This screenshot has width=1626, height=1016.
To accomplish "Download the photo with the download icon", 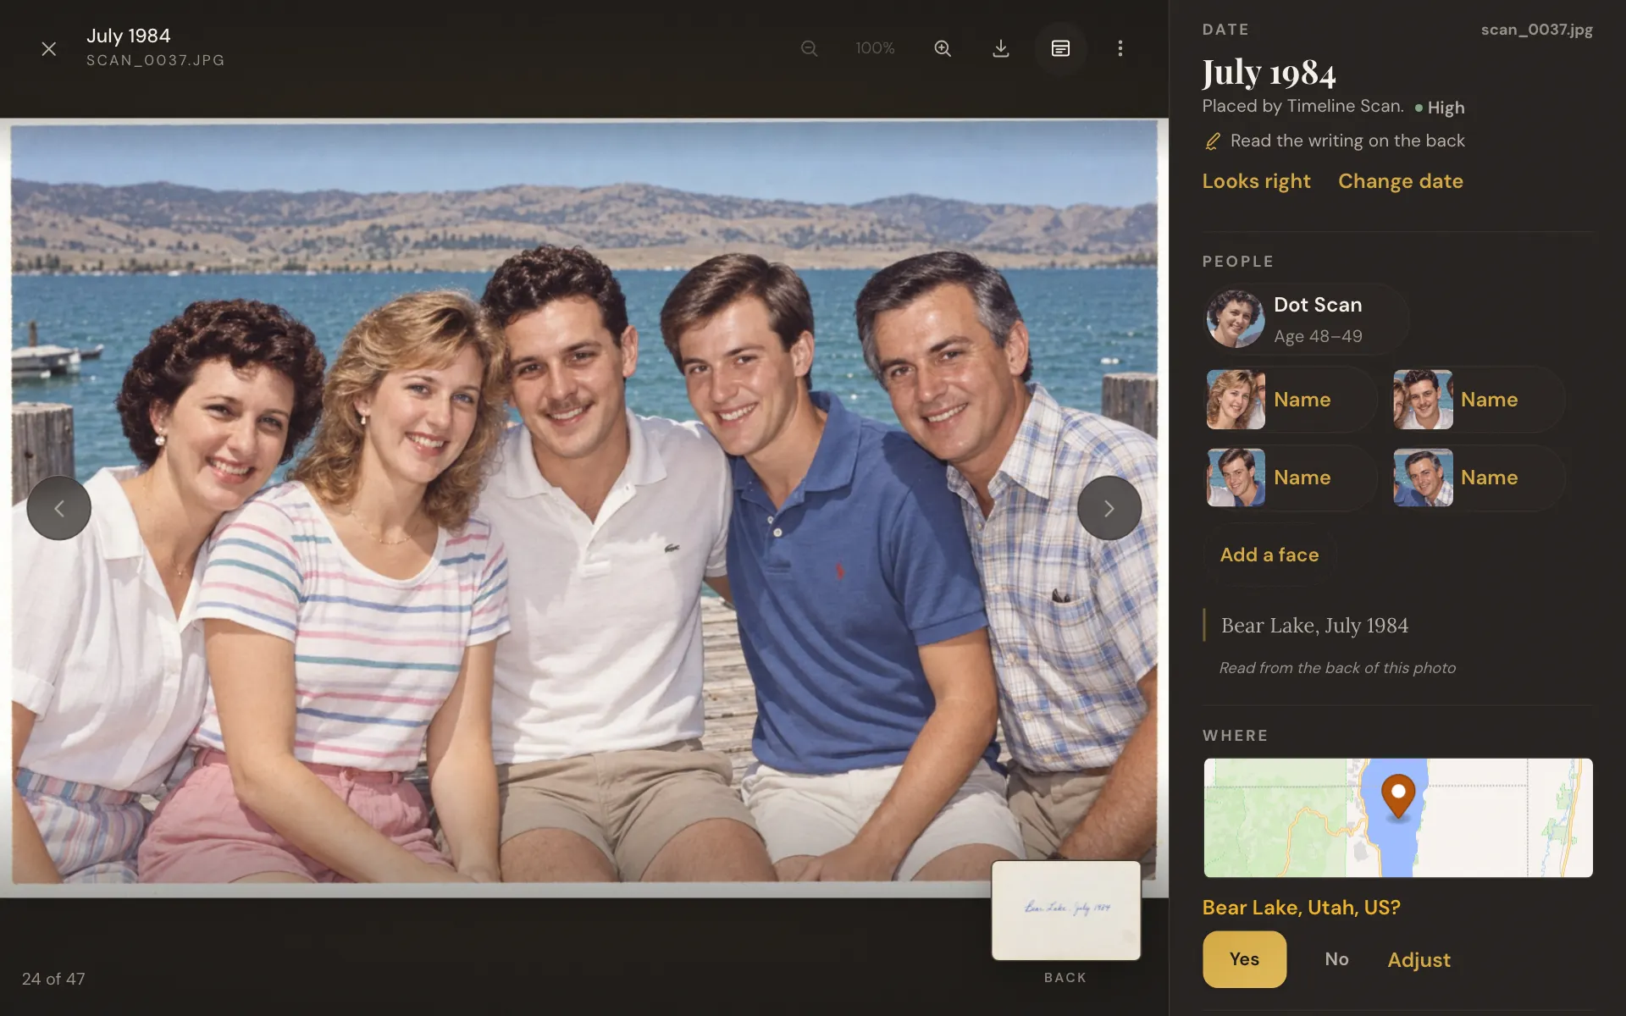I will [1000, 48].
